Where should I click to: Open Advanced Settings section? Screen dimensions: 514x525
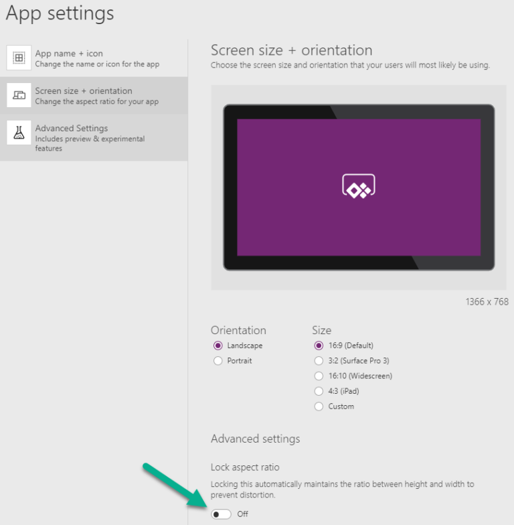tap(94, 137)
